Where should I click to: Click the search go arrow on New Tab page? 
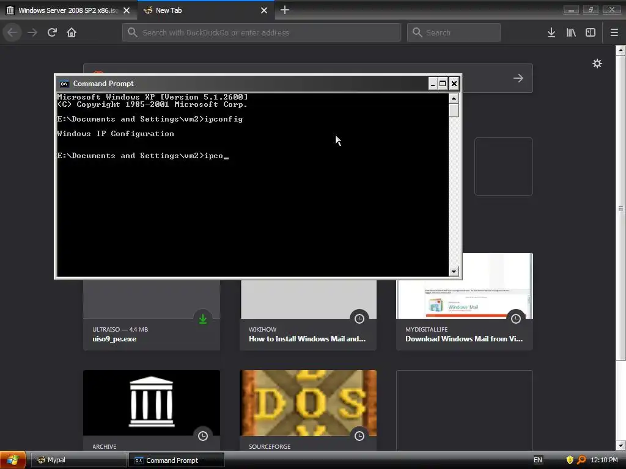(x=518, y=78)
